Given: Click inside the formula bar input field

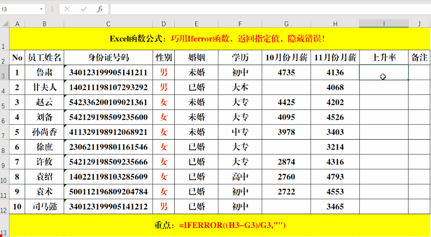Looking at the screenshot, I should [270, 9].
